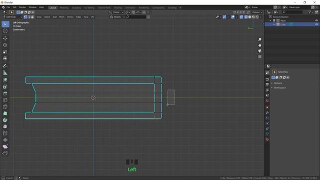The image size is (320, 180).
Task: Choose the Cursor tool
Action: pos(5,31)
